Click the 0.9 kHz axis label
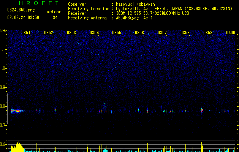Screen dimensions: 239x152 coord(3,87)
